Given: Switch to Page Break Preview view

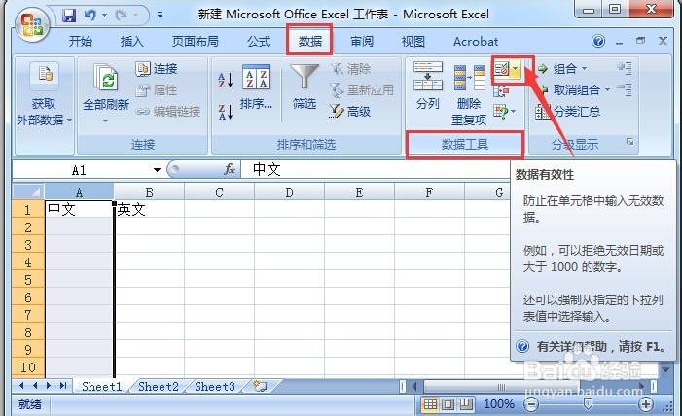Looking at the screenshot, I should tap(466, 404).
